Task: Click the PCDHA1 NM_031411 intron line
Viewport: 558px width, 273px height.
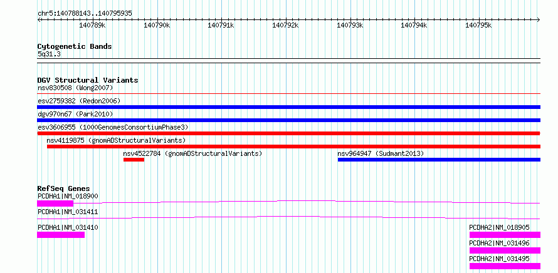Action: tap(288, 217)
